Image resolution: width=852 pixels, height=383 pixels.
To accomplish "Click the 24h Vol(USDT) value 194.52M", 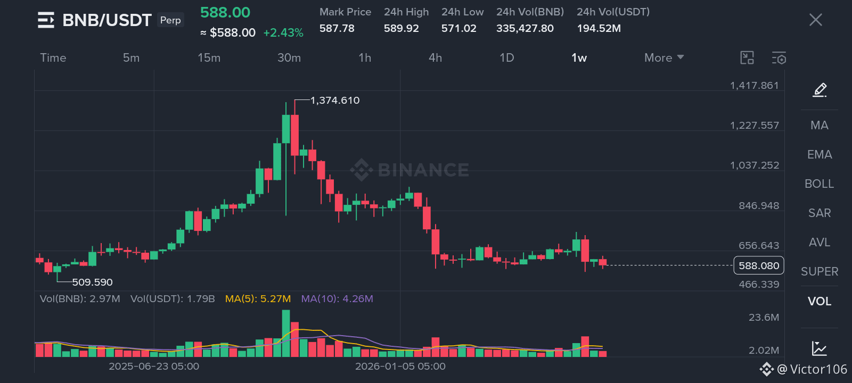I will pos(599,28).
